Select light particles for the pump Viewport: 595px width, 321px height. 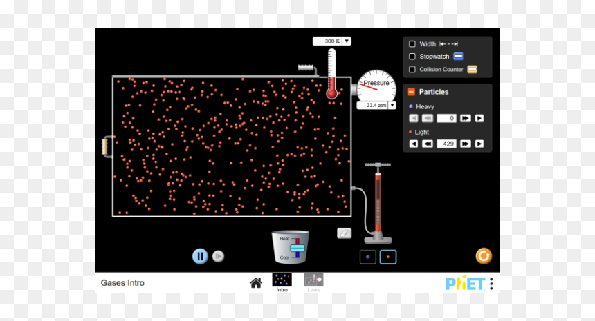(388, 257)
